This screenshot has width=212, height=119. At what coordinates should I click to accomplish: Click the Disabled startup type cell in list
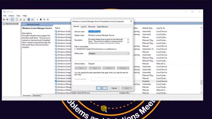pyautogui.click(x=146, y=81)
